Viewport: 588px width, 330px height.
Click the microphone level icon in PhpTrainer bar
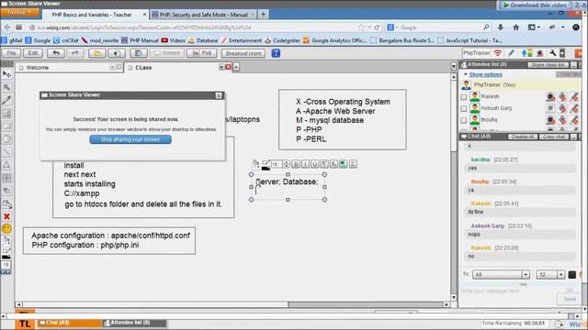pos(526,53)
